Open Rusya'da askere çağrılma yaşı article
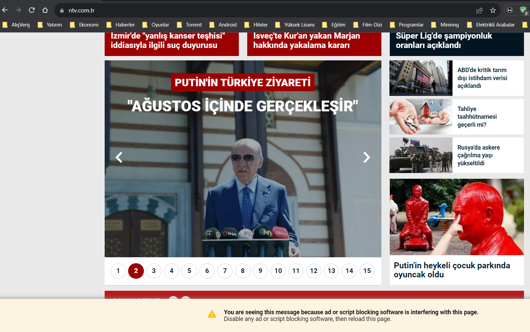 click(x=478, y=155)
